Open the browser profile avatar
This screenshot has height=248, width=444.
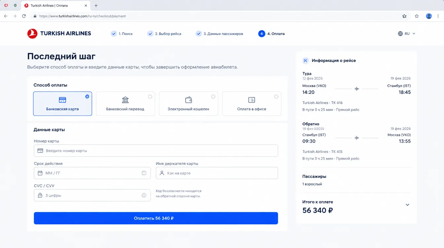pos(429,16)
